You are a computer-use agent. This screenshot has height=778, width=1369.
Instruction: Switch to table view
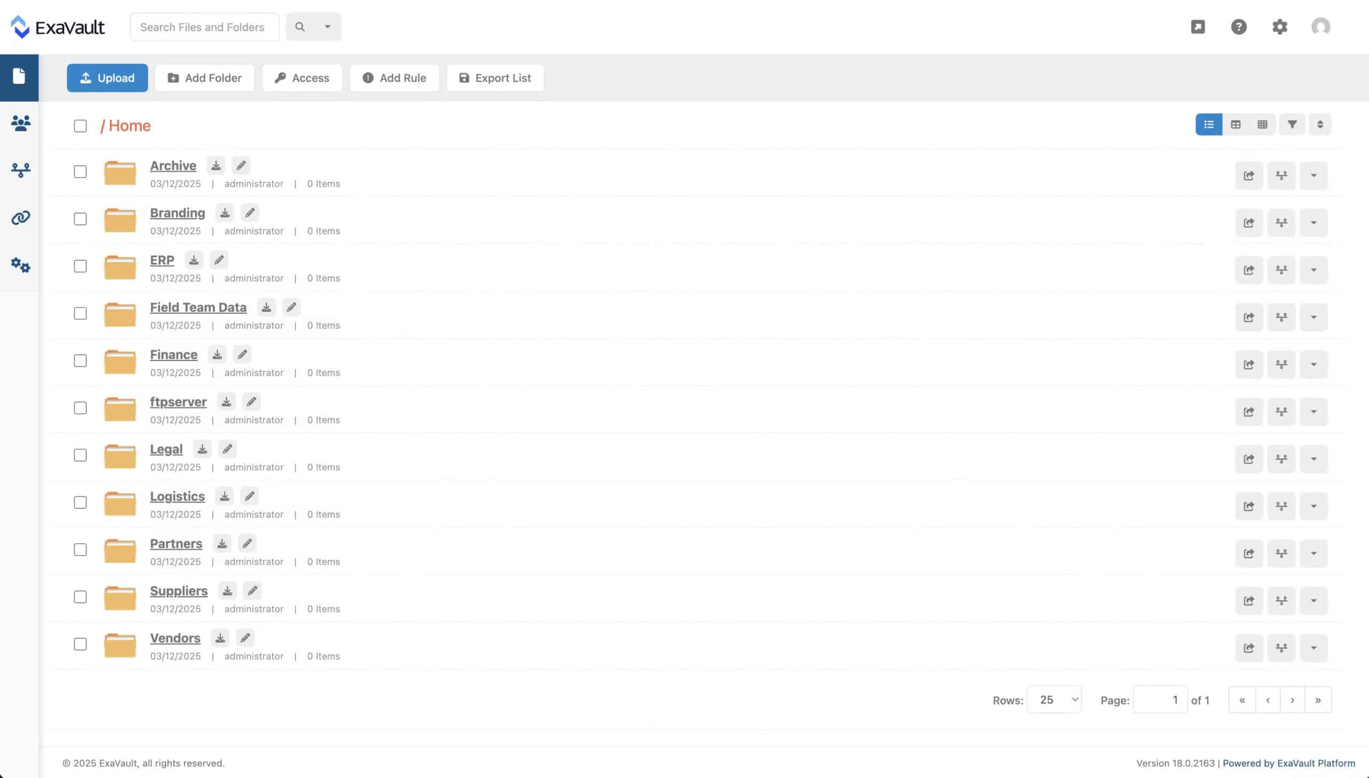1236,124
